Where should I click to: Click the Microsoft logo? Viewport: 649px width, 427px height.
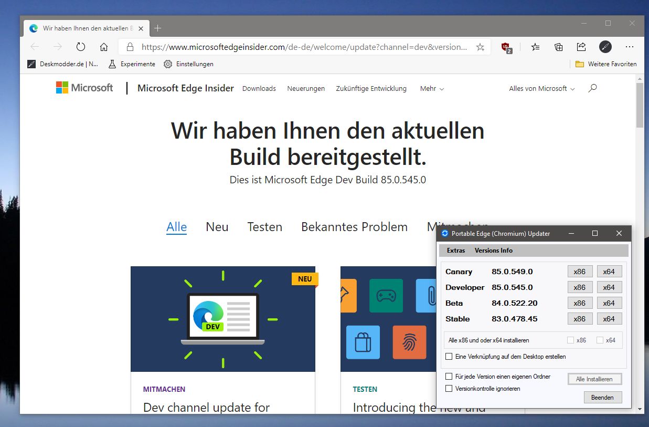[84, 88]
